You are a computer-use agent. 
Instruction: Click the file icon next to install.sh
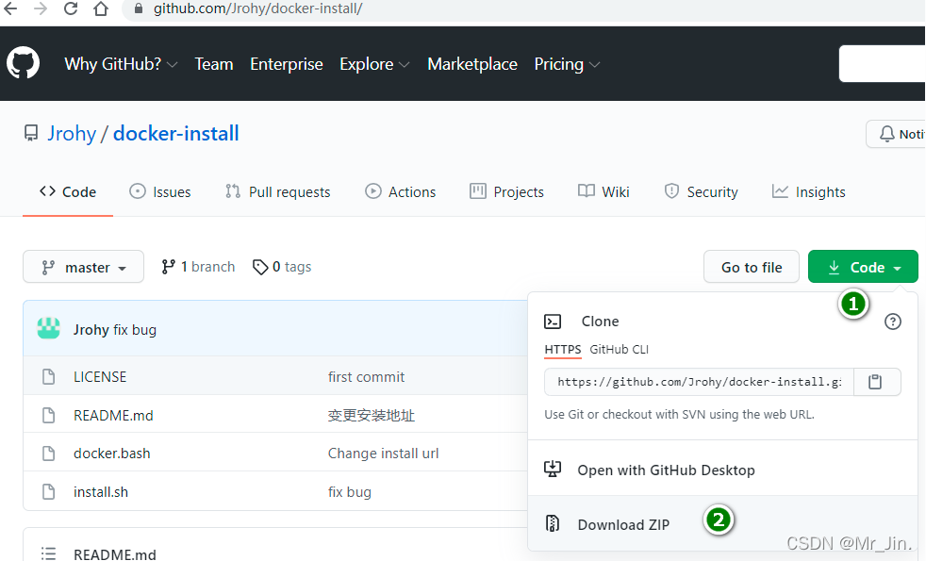pos(49,492)
